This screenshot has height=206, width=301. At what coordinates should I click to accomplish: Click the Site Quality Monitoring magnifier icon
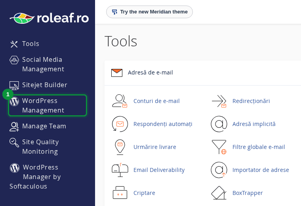coord(14,143)
